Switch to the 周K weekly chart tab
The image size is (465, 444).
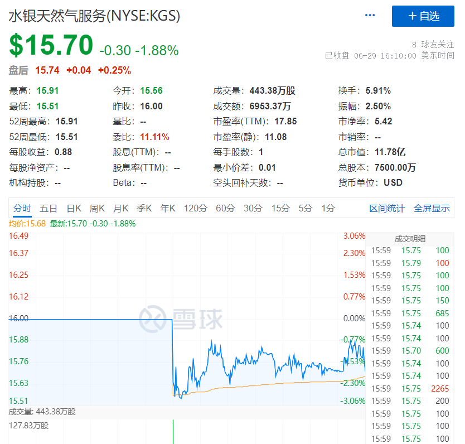pyautogui.click(x=97, y=207)
